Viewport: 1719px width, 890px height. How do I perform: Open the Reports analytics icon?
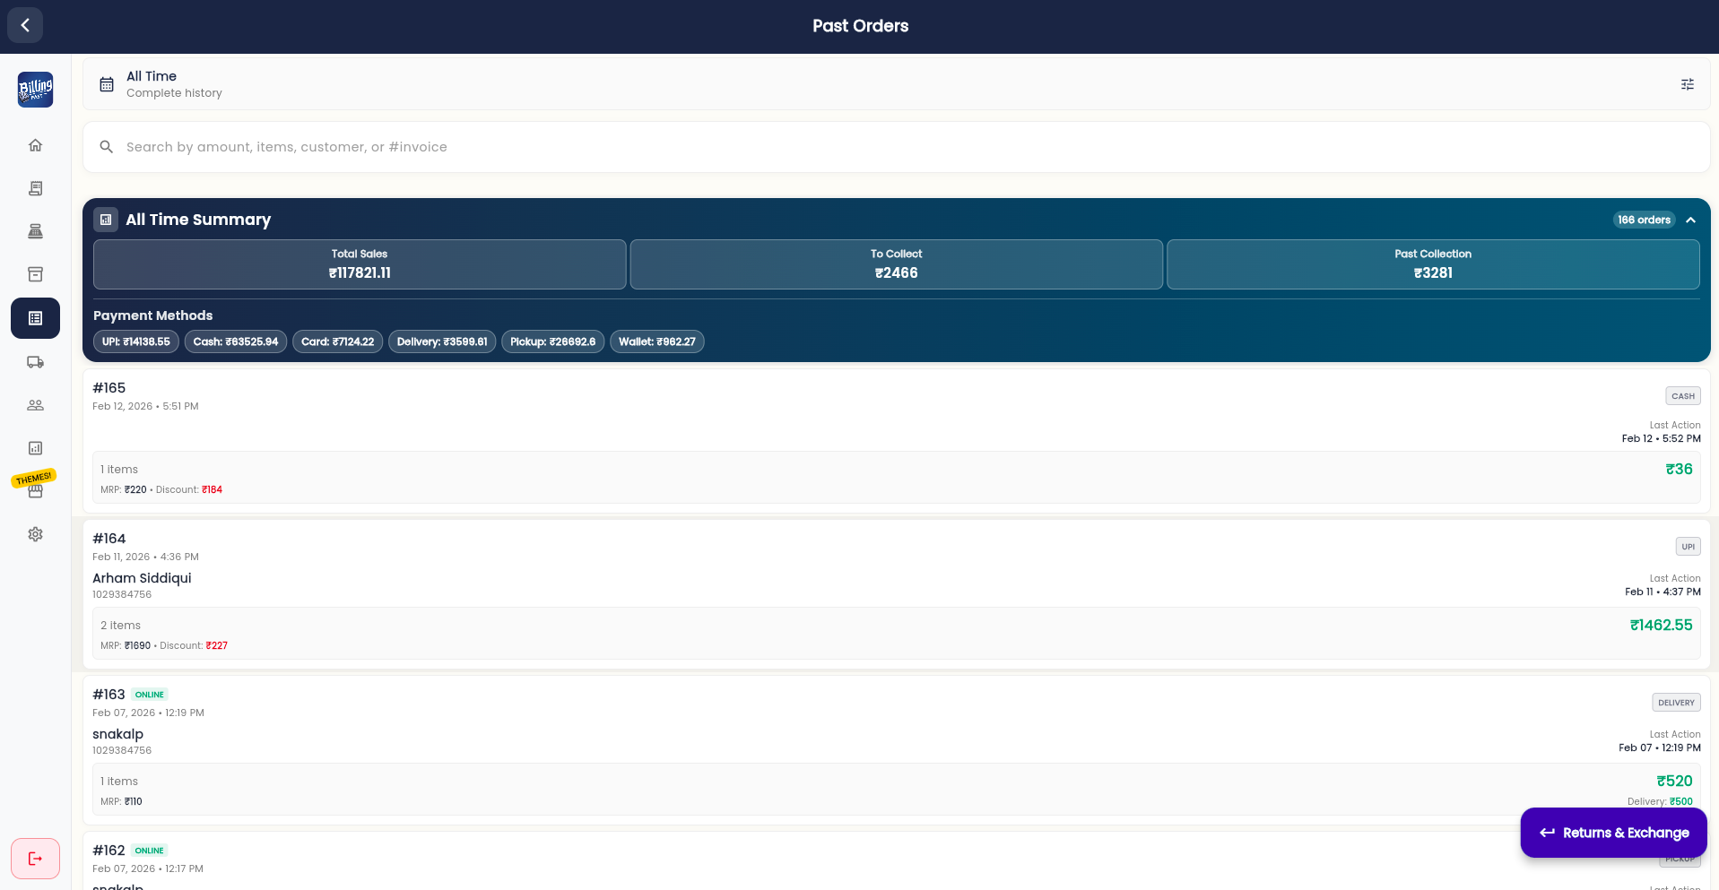coord(35,448)
